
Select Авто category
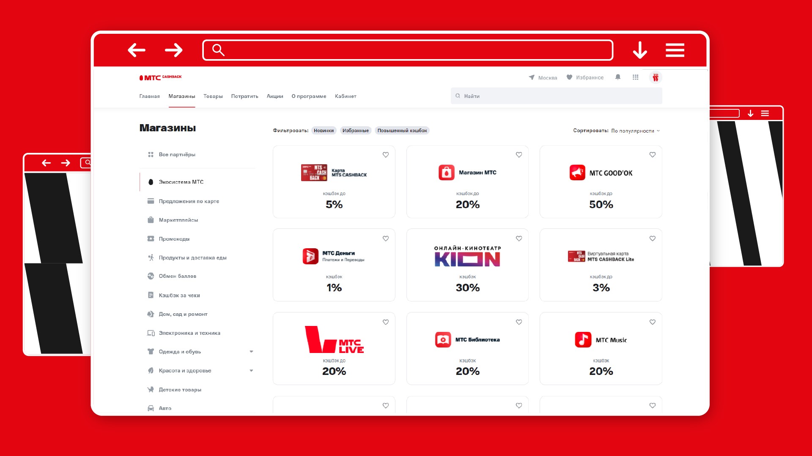point(159,408)
